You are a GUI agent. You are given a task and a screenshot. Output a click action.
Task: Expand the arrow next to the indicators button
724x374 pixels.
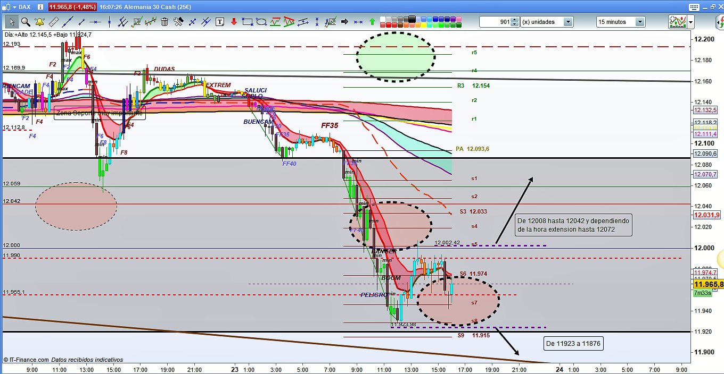(690, 22)
